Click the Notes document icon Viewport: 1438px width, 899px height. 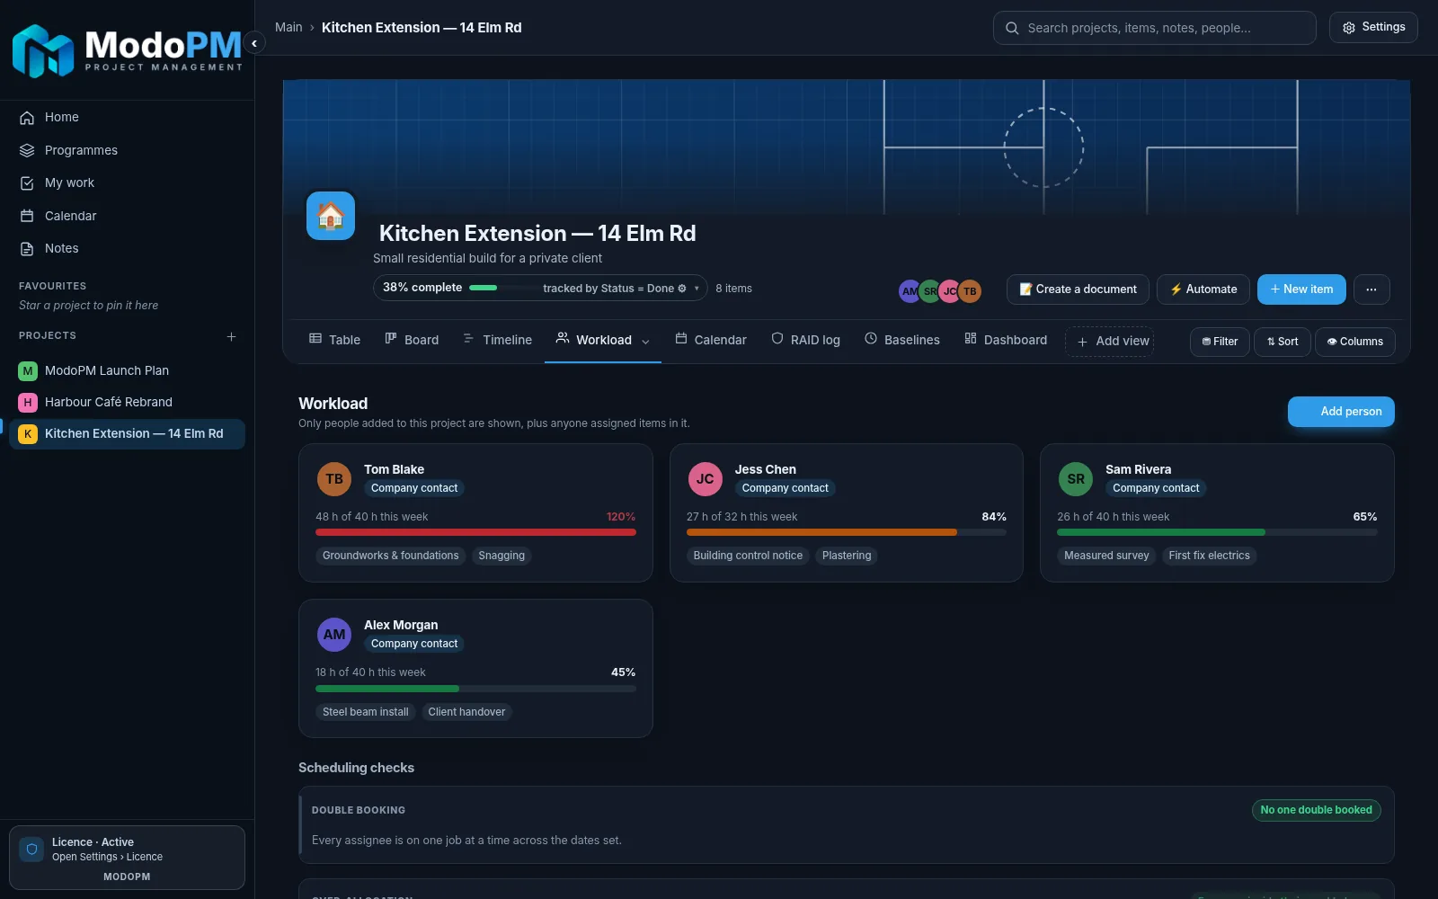click(27, 249)
